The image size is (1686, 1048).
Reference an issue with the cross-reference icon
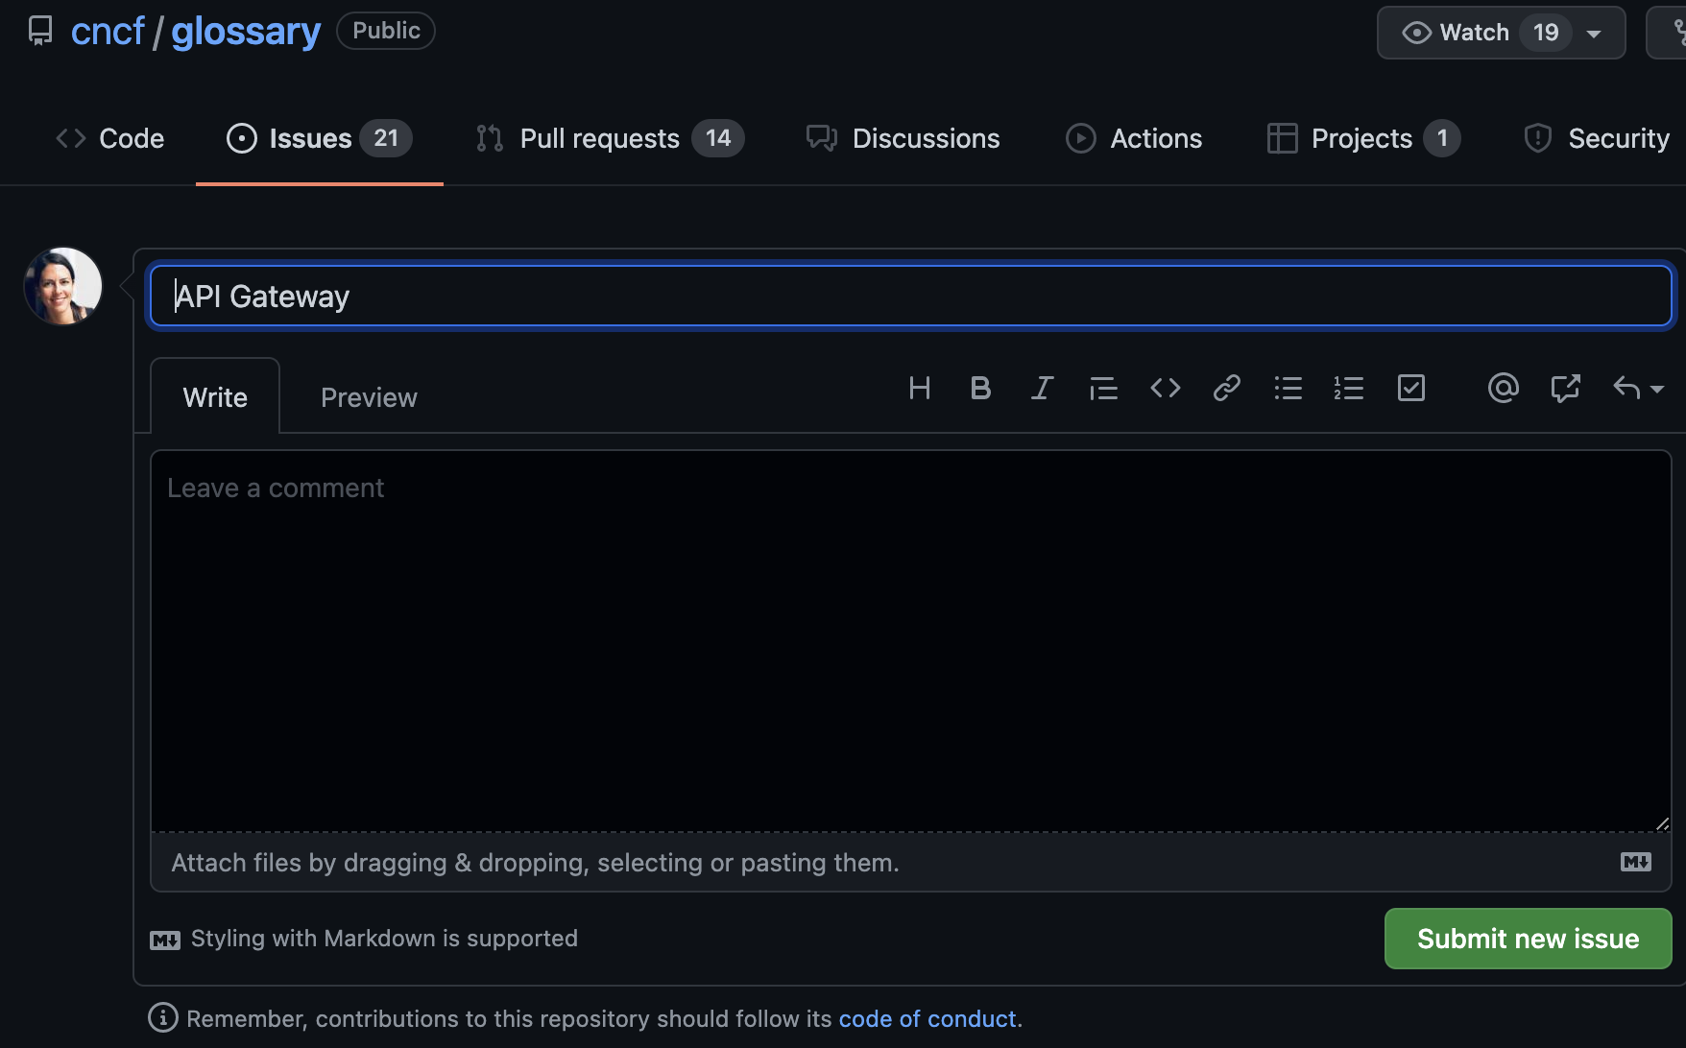[x=1565, y=388]
